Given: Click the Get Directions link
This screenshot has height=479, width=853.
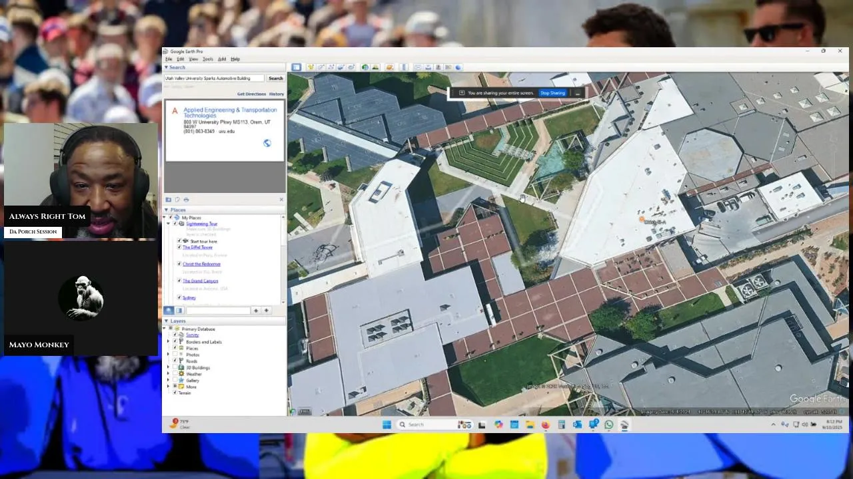Looking at the screenshot, I should 252,94.
